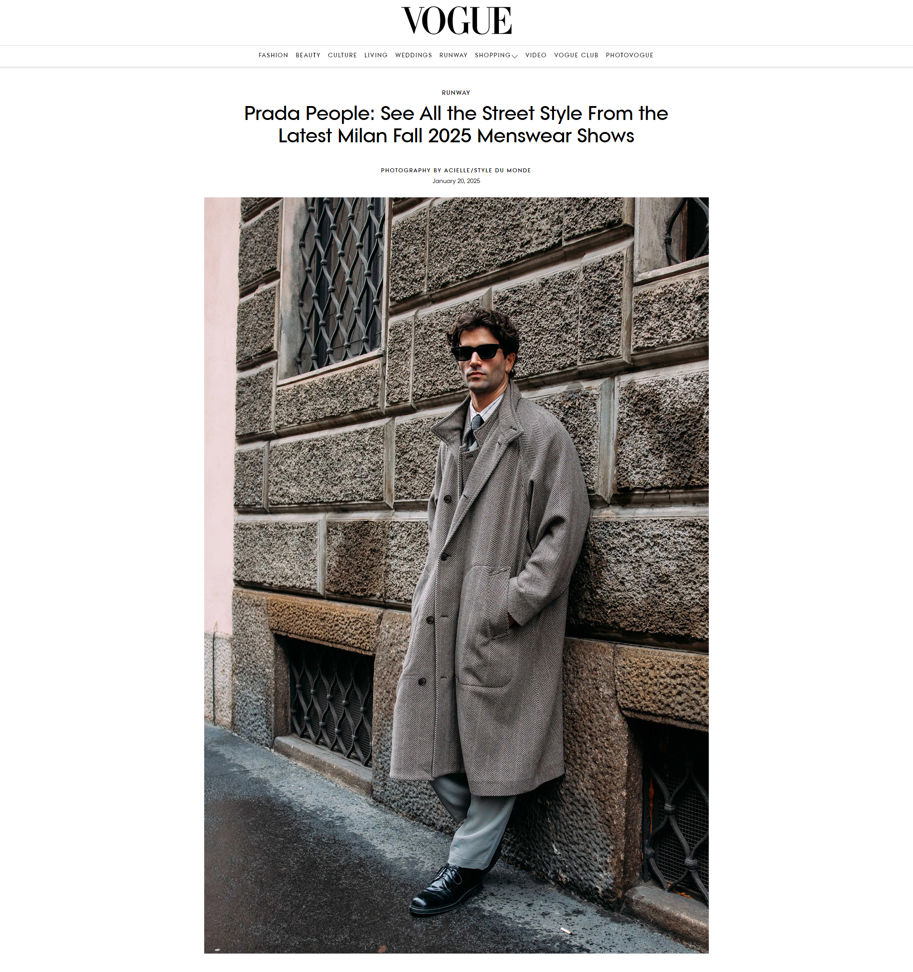The image size is (913, 972).
Task: Open the Fashion section
Action: [x=273, y=55]
